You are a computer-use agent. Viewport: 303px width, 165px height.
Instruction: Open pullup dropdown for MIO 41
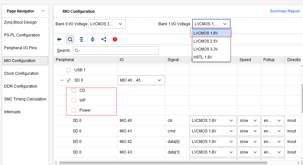point(273,131)
